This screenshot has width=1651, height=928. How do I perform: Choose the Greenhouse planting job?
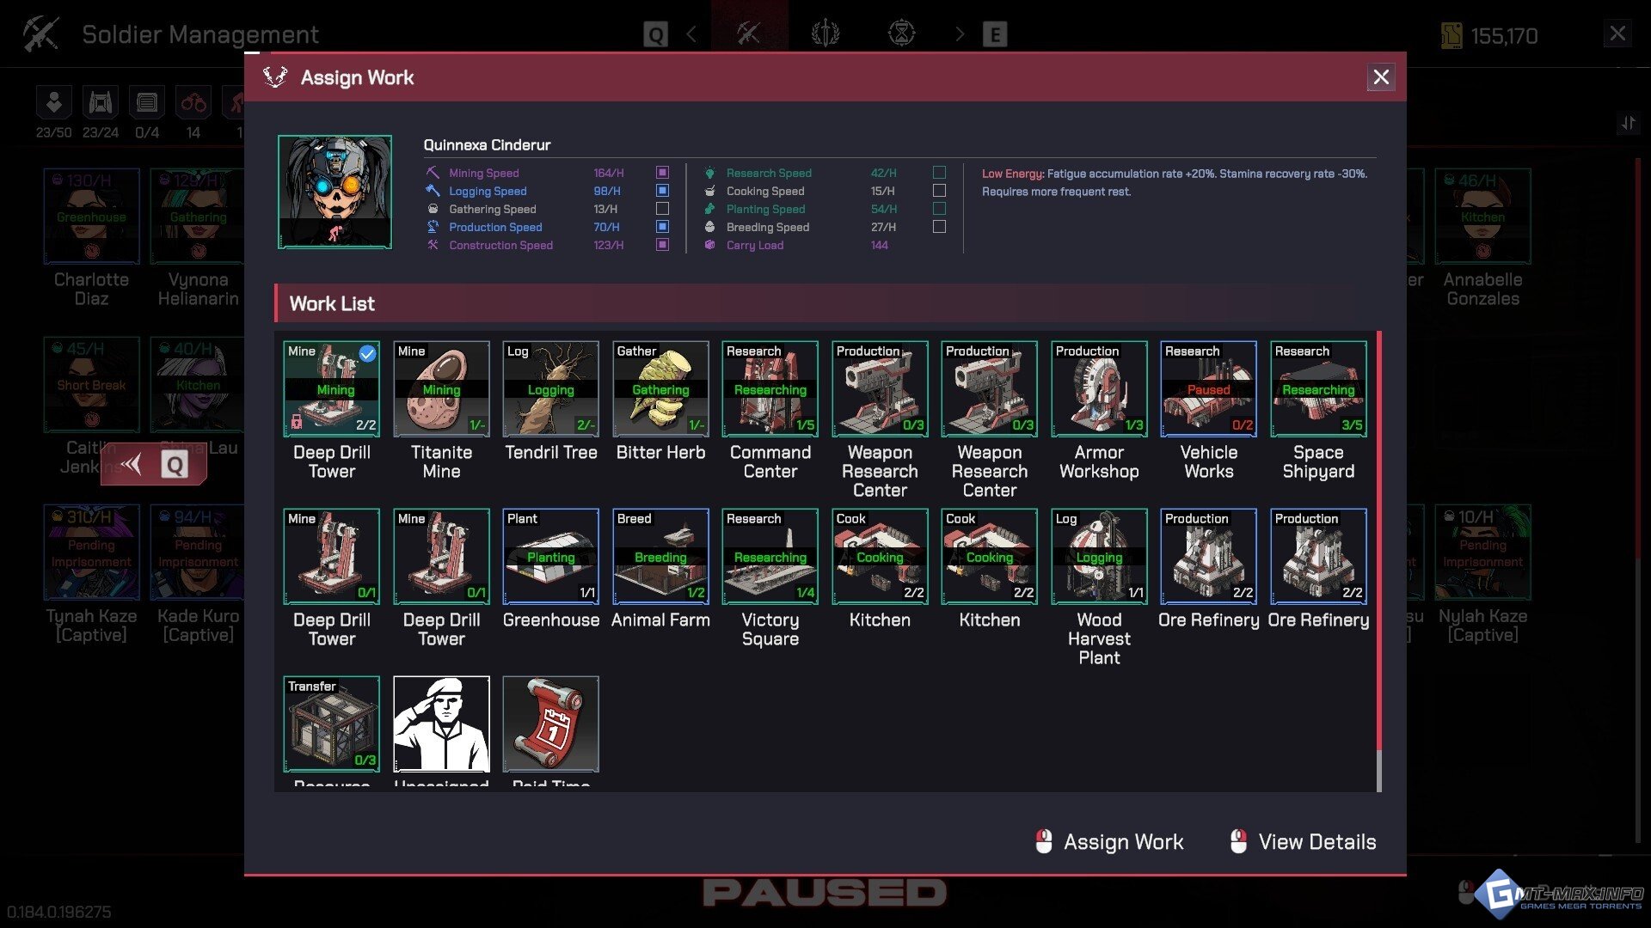pos(550,556)
